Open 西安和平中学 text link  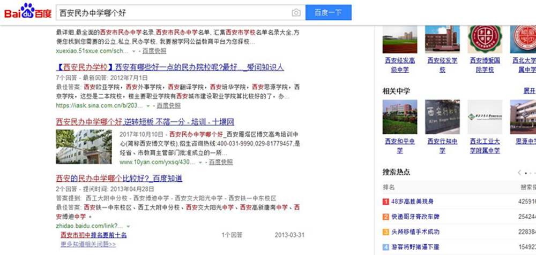point(400,146)
